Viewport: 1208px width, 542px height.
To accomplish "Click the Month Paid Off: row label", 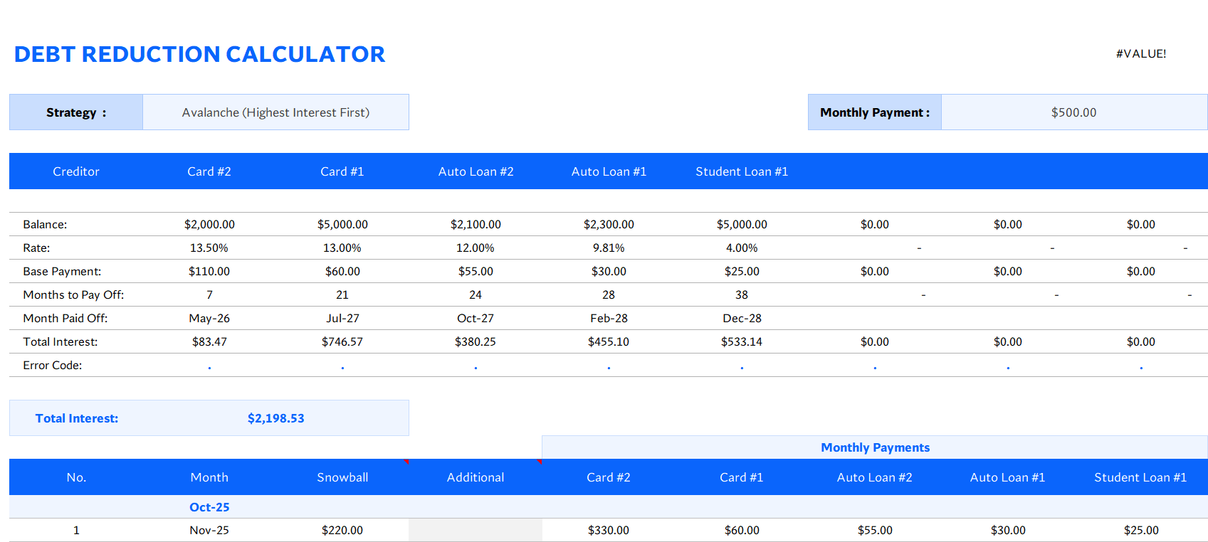I will coord(65,318).
